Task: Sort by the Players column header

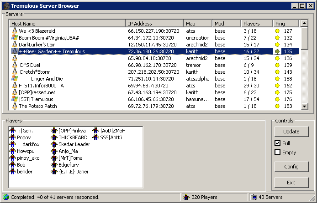Action: coord(257,24)
